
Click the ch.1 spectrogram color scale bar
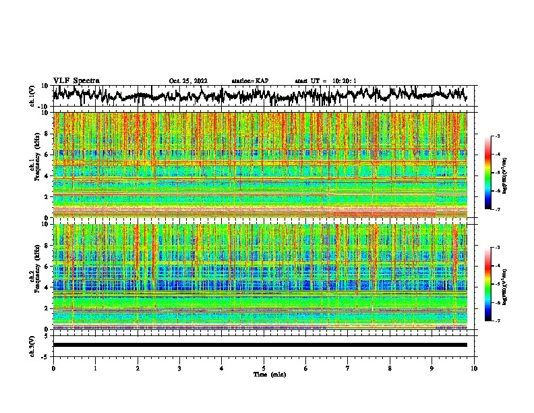click(x=487, y=173)
